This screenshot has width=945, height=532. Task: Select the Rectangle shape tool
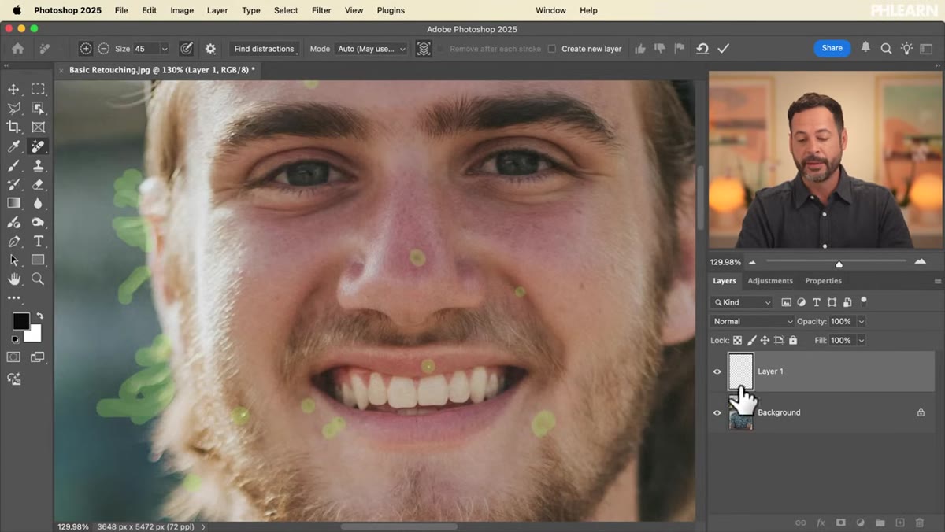click(38, 260)
